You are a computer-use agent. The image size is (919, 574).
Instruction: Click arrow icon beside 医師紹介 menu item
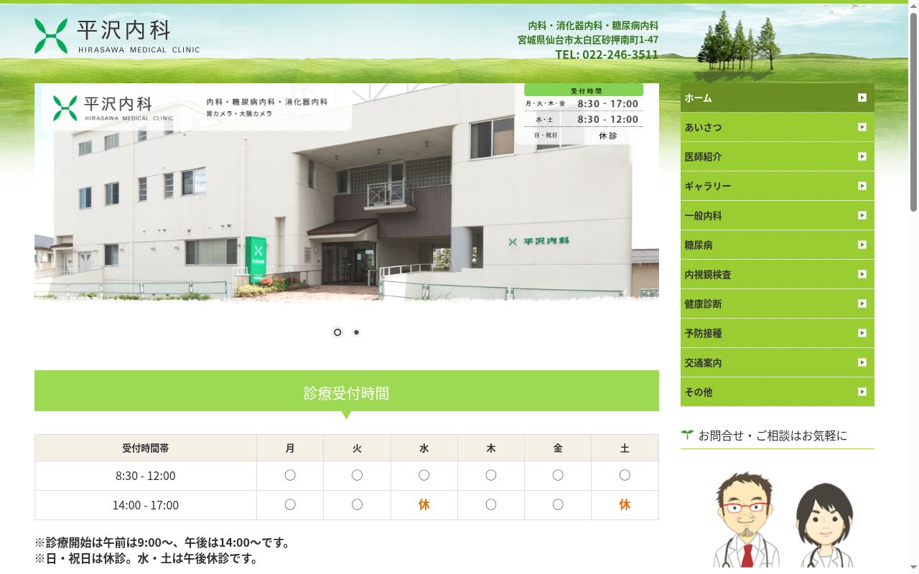tap(862, 156)
